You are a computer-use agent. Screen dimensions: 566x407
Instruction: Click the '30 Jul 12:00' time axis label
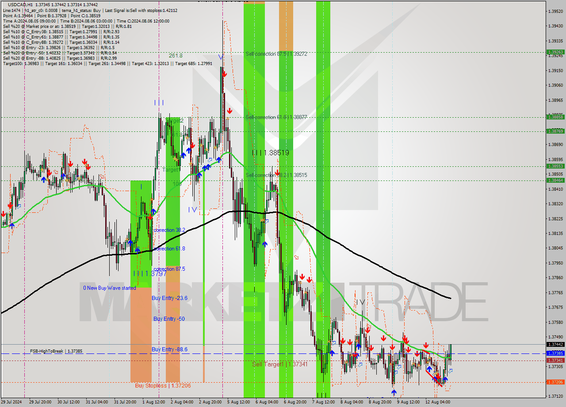click(x=69, y=402)
